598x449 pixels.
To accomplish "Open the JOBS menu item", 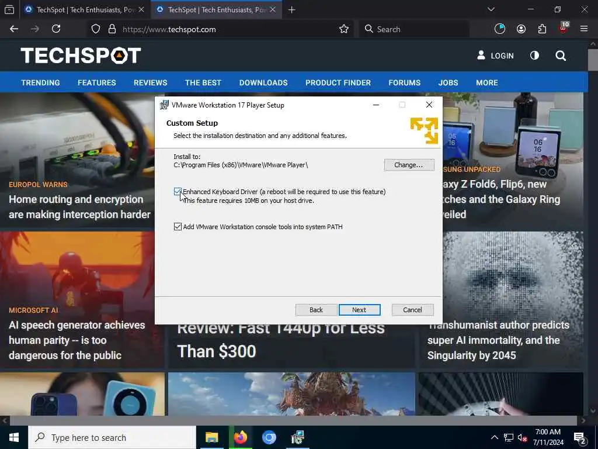I will click(x=448, y=82).
